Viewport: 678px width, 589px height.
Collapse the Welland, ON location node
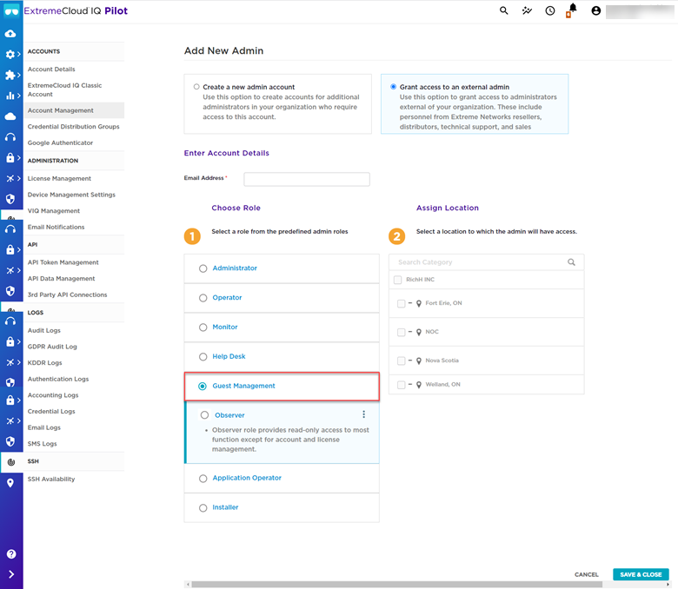tap(410, 384)
